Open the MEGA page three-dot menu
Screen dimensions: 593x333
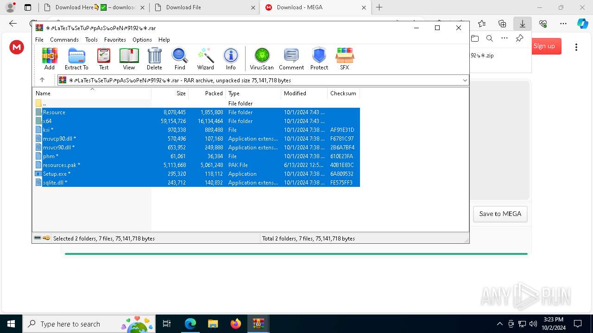tap(576, 47)
